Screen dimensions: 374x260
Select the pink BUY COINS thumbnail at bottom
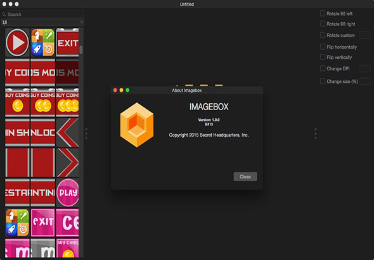click(67, 248)
